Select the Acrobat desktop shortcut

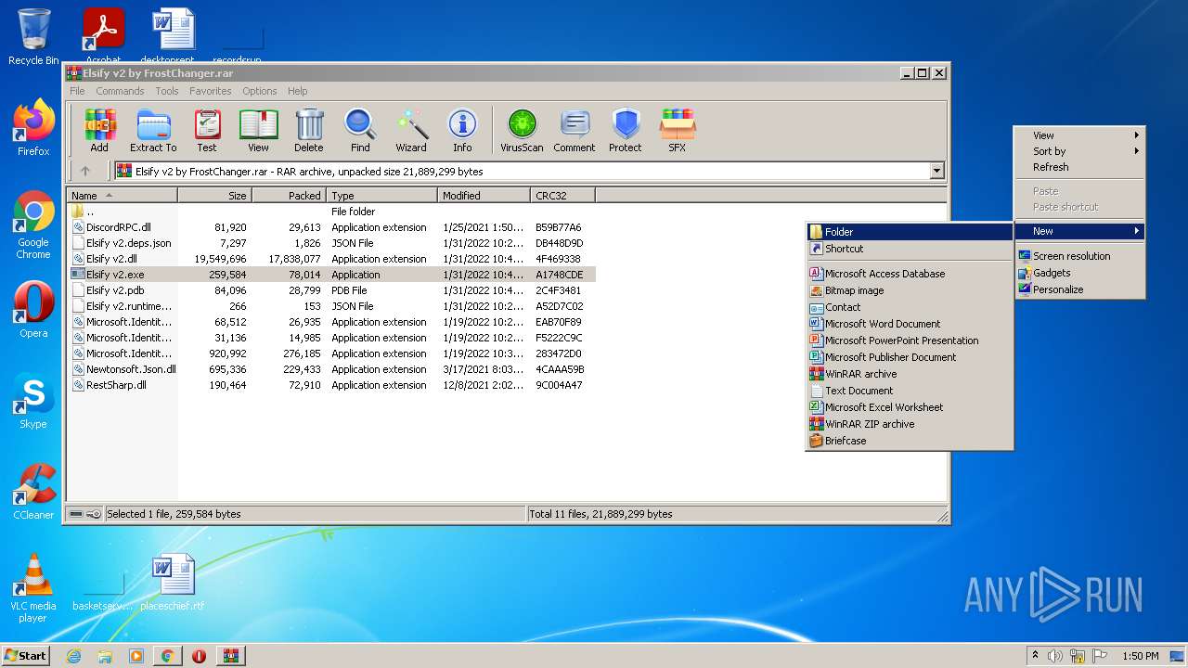(x=104, y=35)
